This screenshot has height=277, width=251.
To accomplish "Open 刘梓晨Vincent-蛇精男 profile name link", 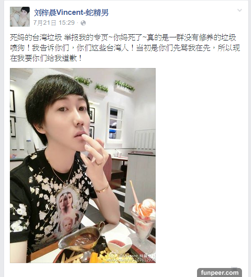I will pyautogui.click(x=71, y=12).
